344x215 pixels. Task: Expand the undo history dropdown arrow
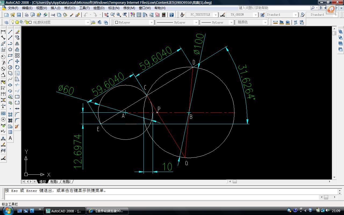click(90, 15)
